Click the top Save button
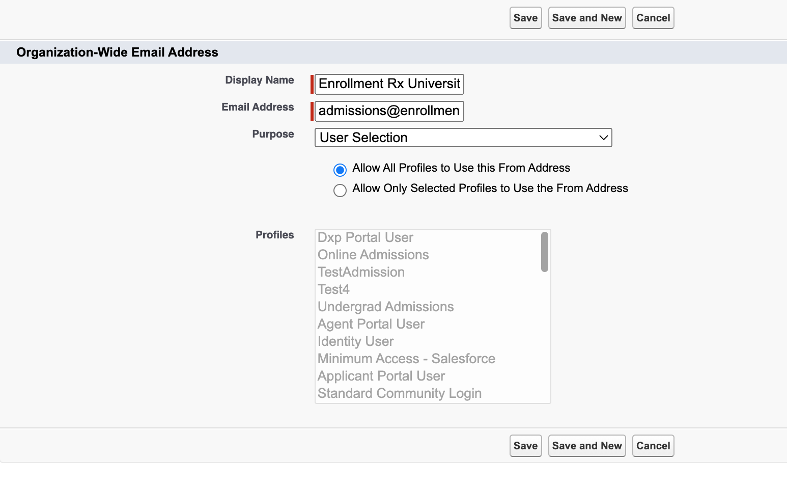This screenshot has width=787, height=486. coord(525,18)
